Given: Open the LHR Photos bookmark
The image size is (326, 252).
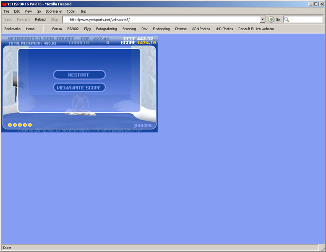Looking at the screenshot, I should pyautogui.click(x=224, y=29).
